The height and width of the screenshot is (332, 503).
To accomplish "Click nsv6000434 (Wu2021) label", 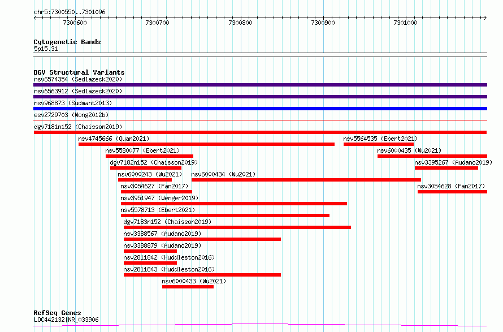I will pyautogui.click(x=223, y=174).
